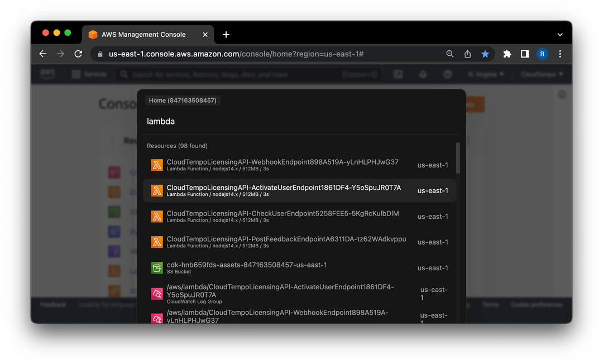Click the AWS console search field
Viewport: 603px width, 364px height.
coord(248,74)
